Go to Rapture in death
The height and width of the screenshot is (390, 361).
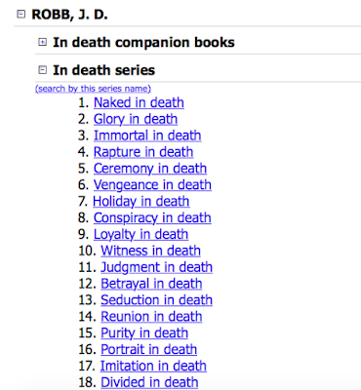click(x=143, y=152)
